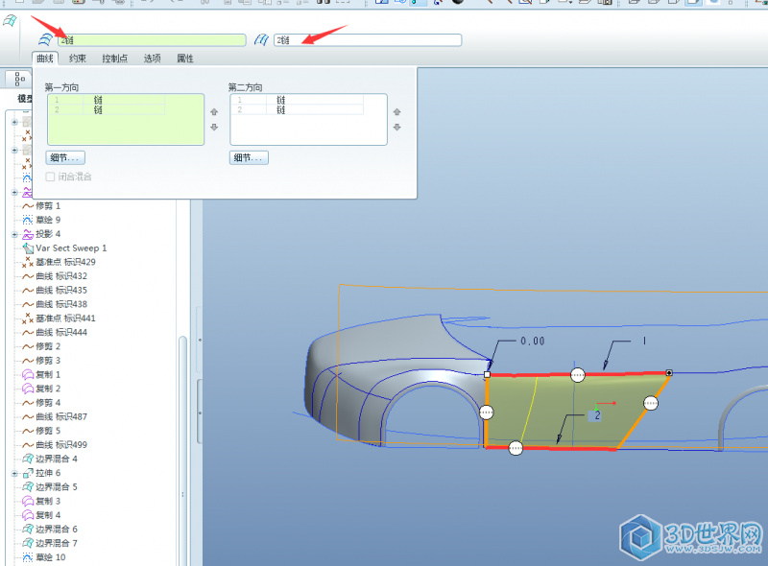Click the first direction curves collector icon

coord(44,40)
